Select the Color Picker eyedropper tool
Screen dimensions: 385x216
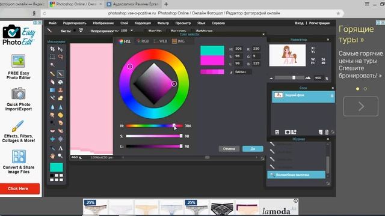point(52,148)
